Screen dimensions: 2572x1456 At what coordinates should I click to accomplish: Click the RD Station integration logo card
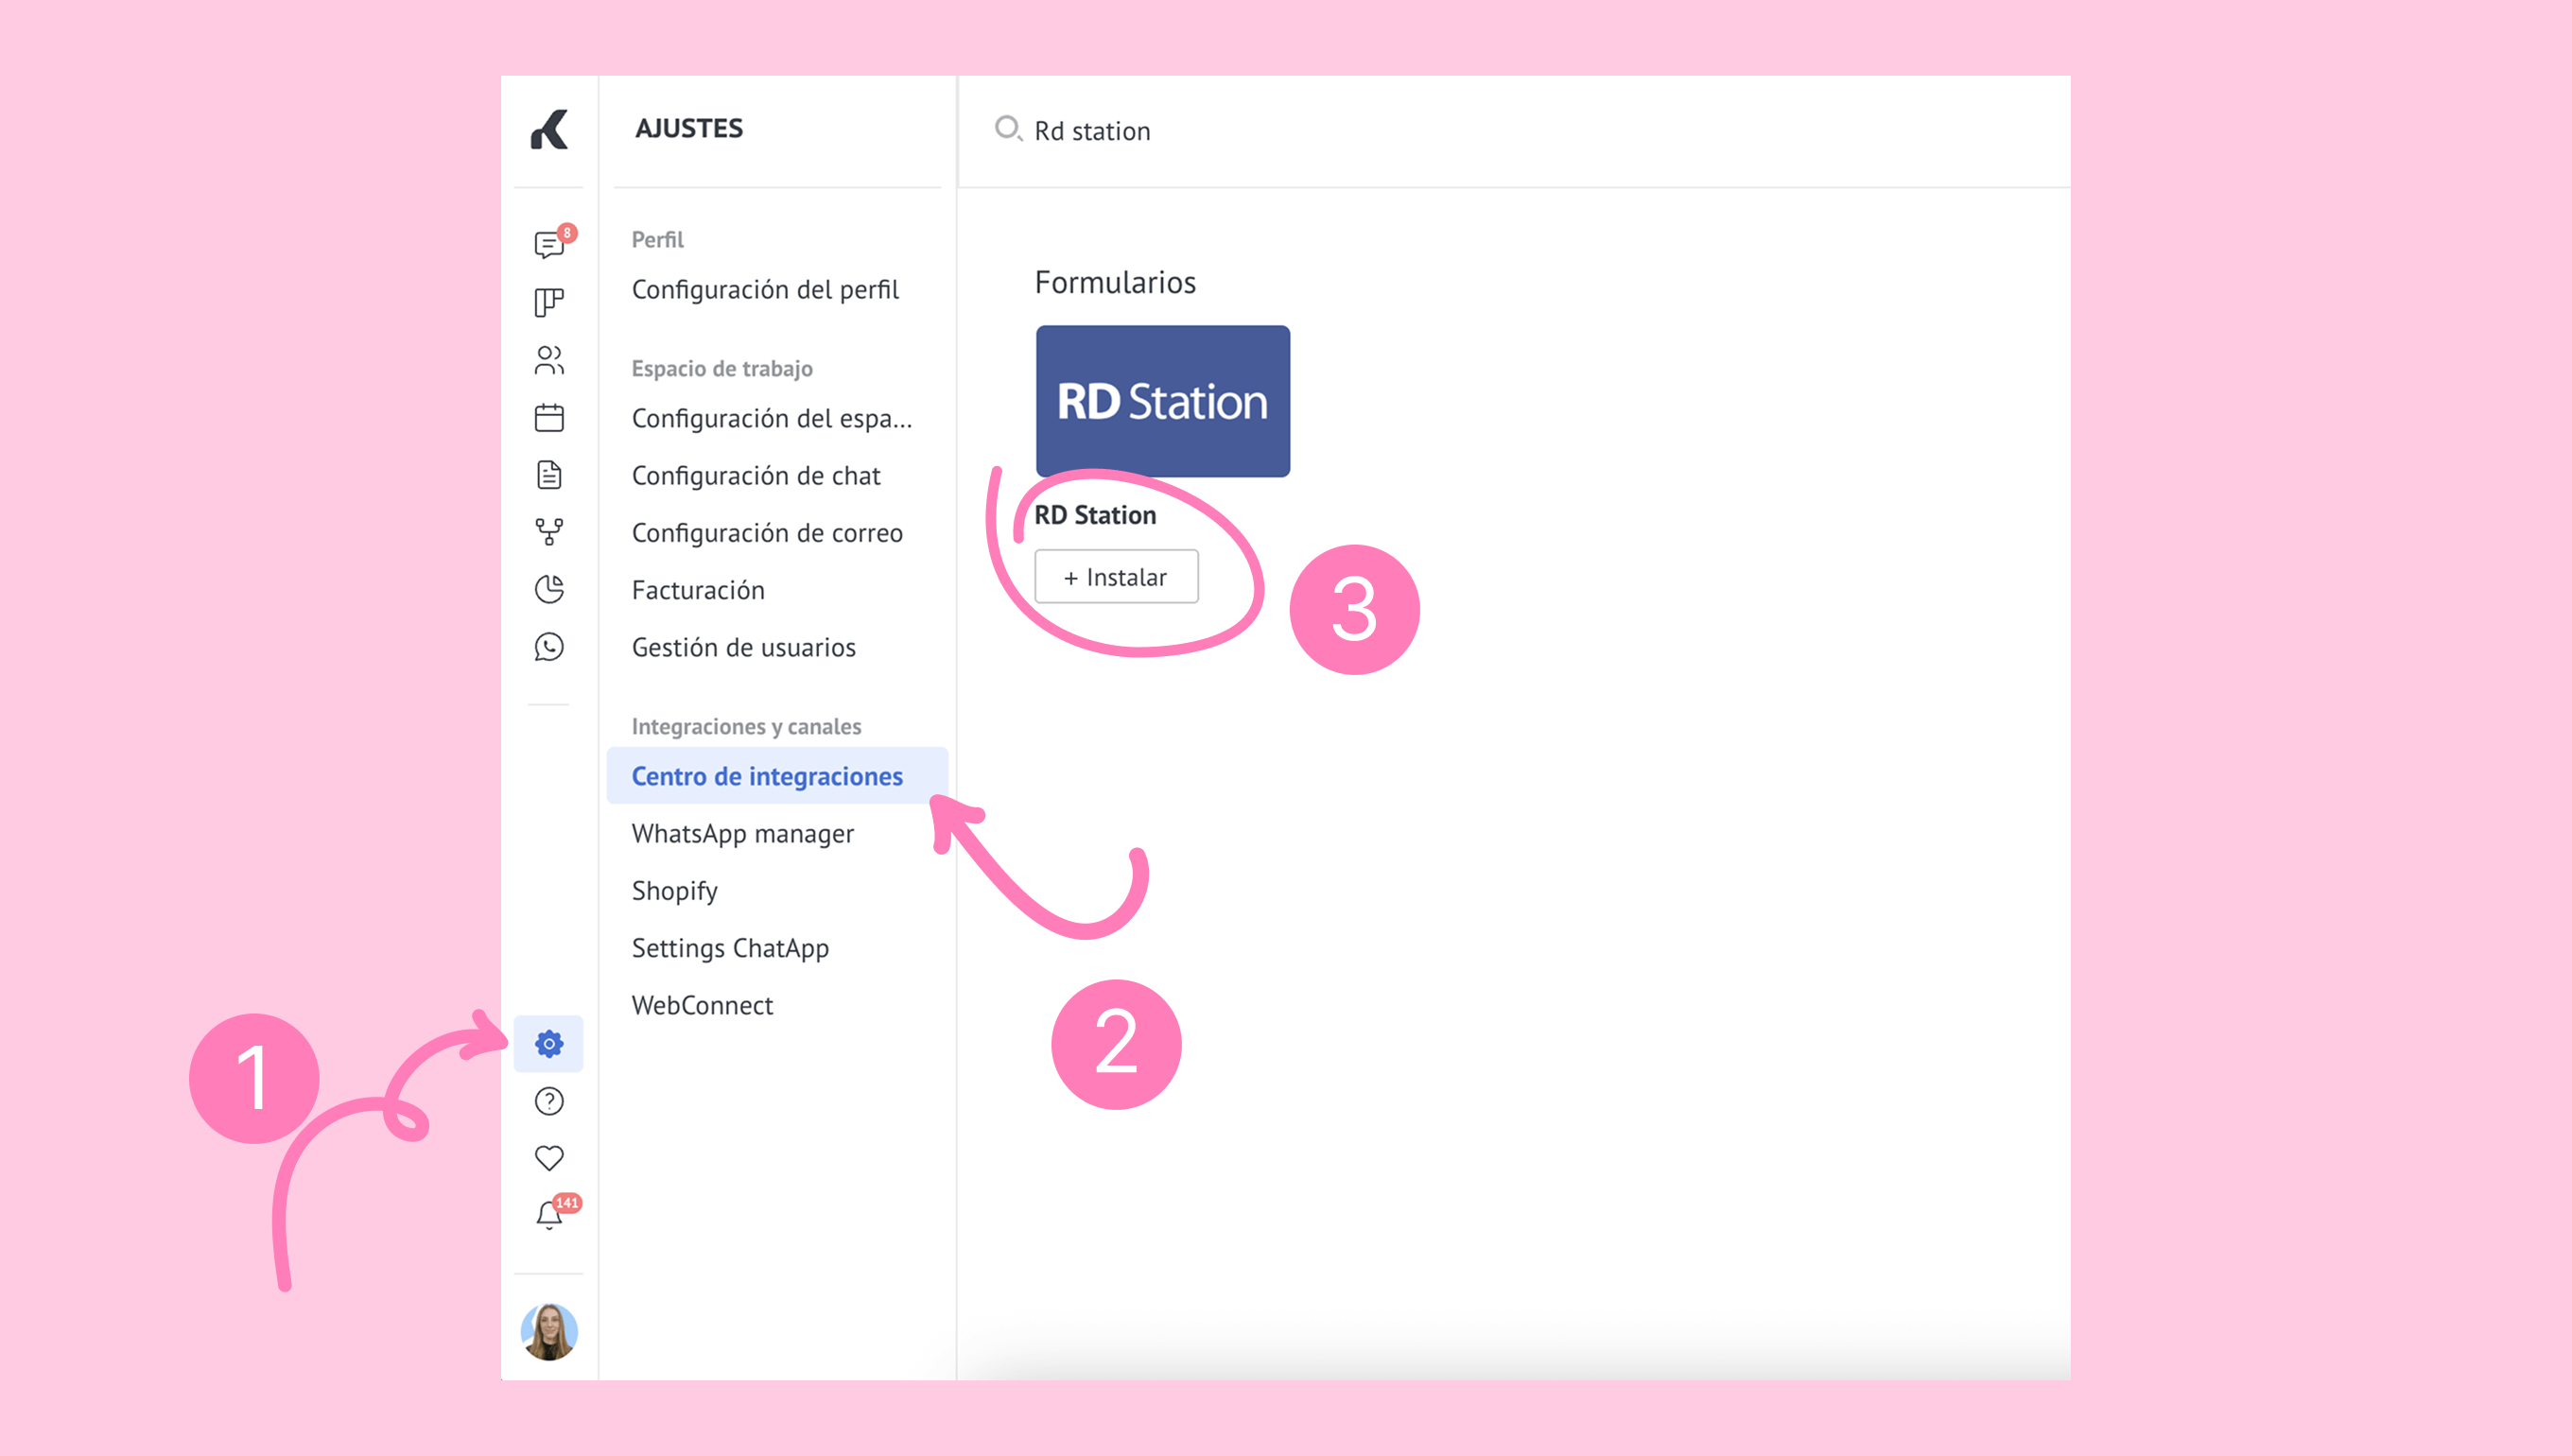tap(1162, 401)
